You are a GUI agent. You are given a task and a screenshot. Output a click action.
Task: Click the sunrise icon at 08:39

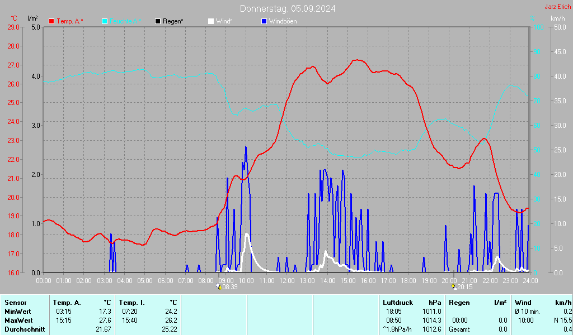coord(219,286)
